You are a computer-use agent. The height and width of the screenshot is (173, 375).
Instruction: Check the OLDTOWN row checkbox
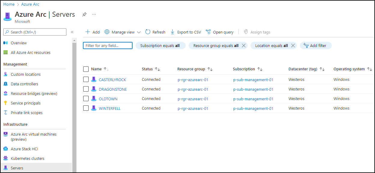(86, 99)
